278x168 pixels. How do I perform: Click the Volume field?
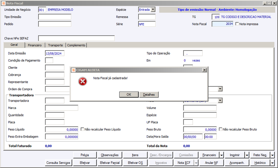pyautogui.click(x=200, y=108)
